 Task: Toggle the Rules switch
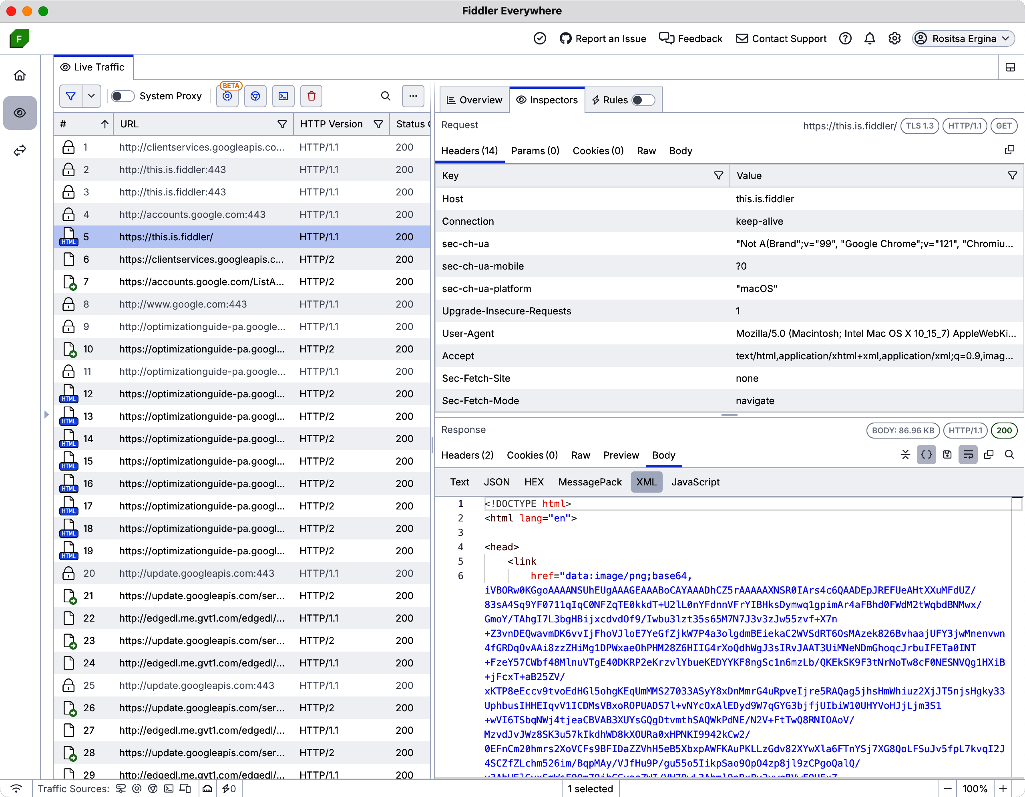click(643, 100)
